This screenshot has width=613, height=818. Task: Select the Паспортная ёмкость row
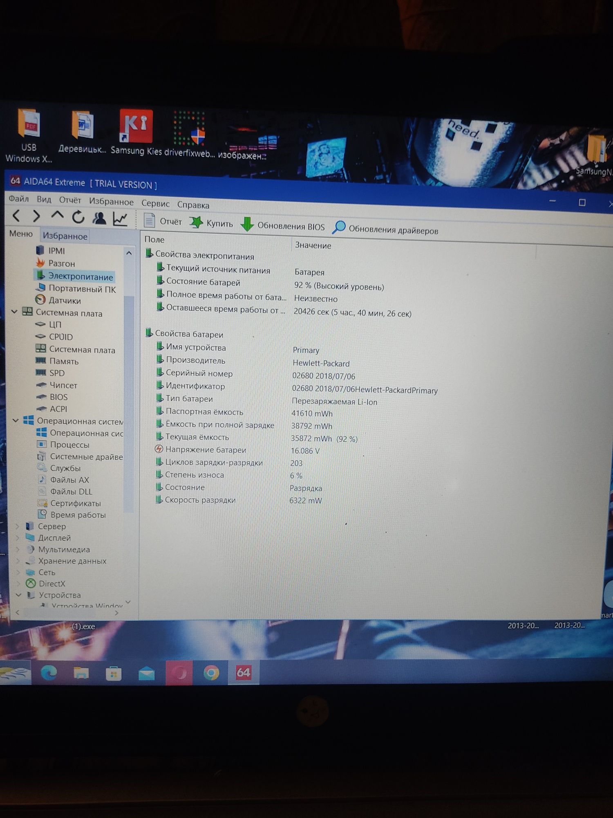[x=244, y=412]
